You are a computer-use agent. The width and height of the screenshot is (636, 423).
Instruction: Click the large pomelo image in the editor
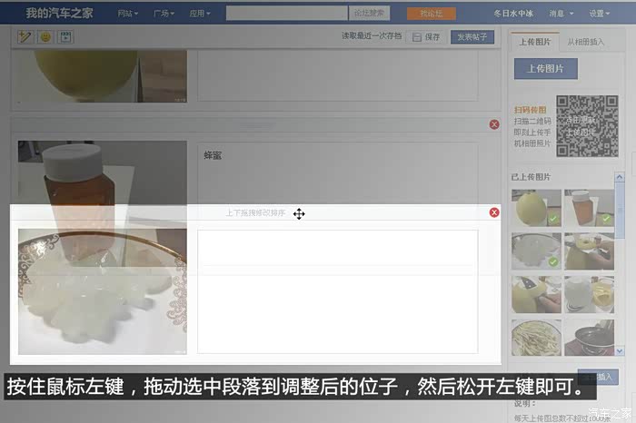coord(102,76)
